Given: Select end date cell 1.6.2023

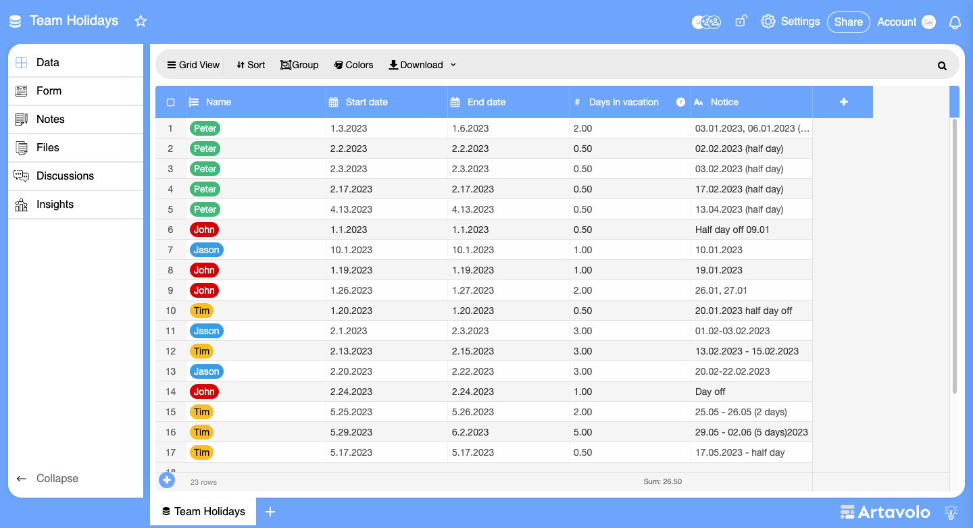Looking at the screenshot, I should [x=508, y=128].
